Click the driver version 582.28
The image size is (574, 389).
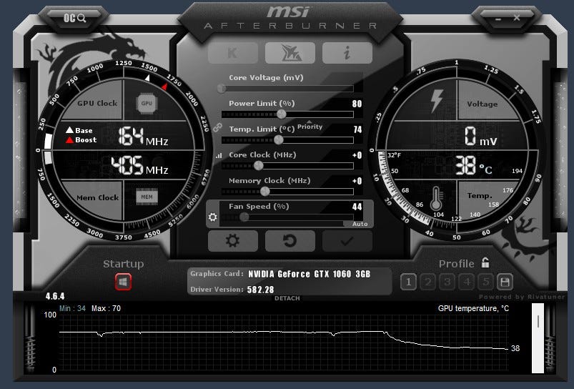(x=261, y=290)
